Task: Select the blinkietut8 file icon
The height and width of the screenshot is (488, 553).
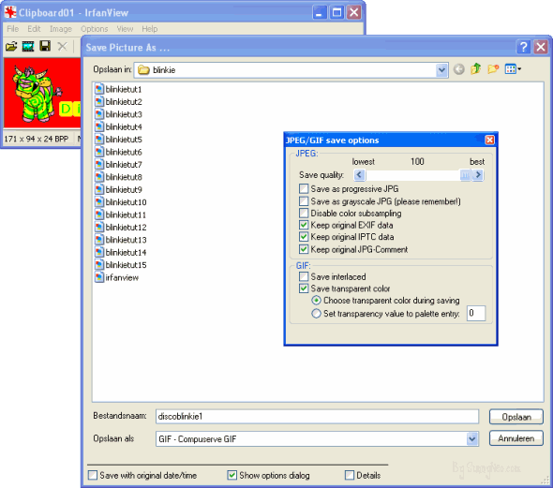Action: tap(99, 177)
